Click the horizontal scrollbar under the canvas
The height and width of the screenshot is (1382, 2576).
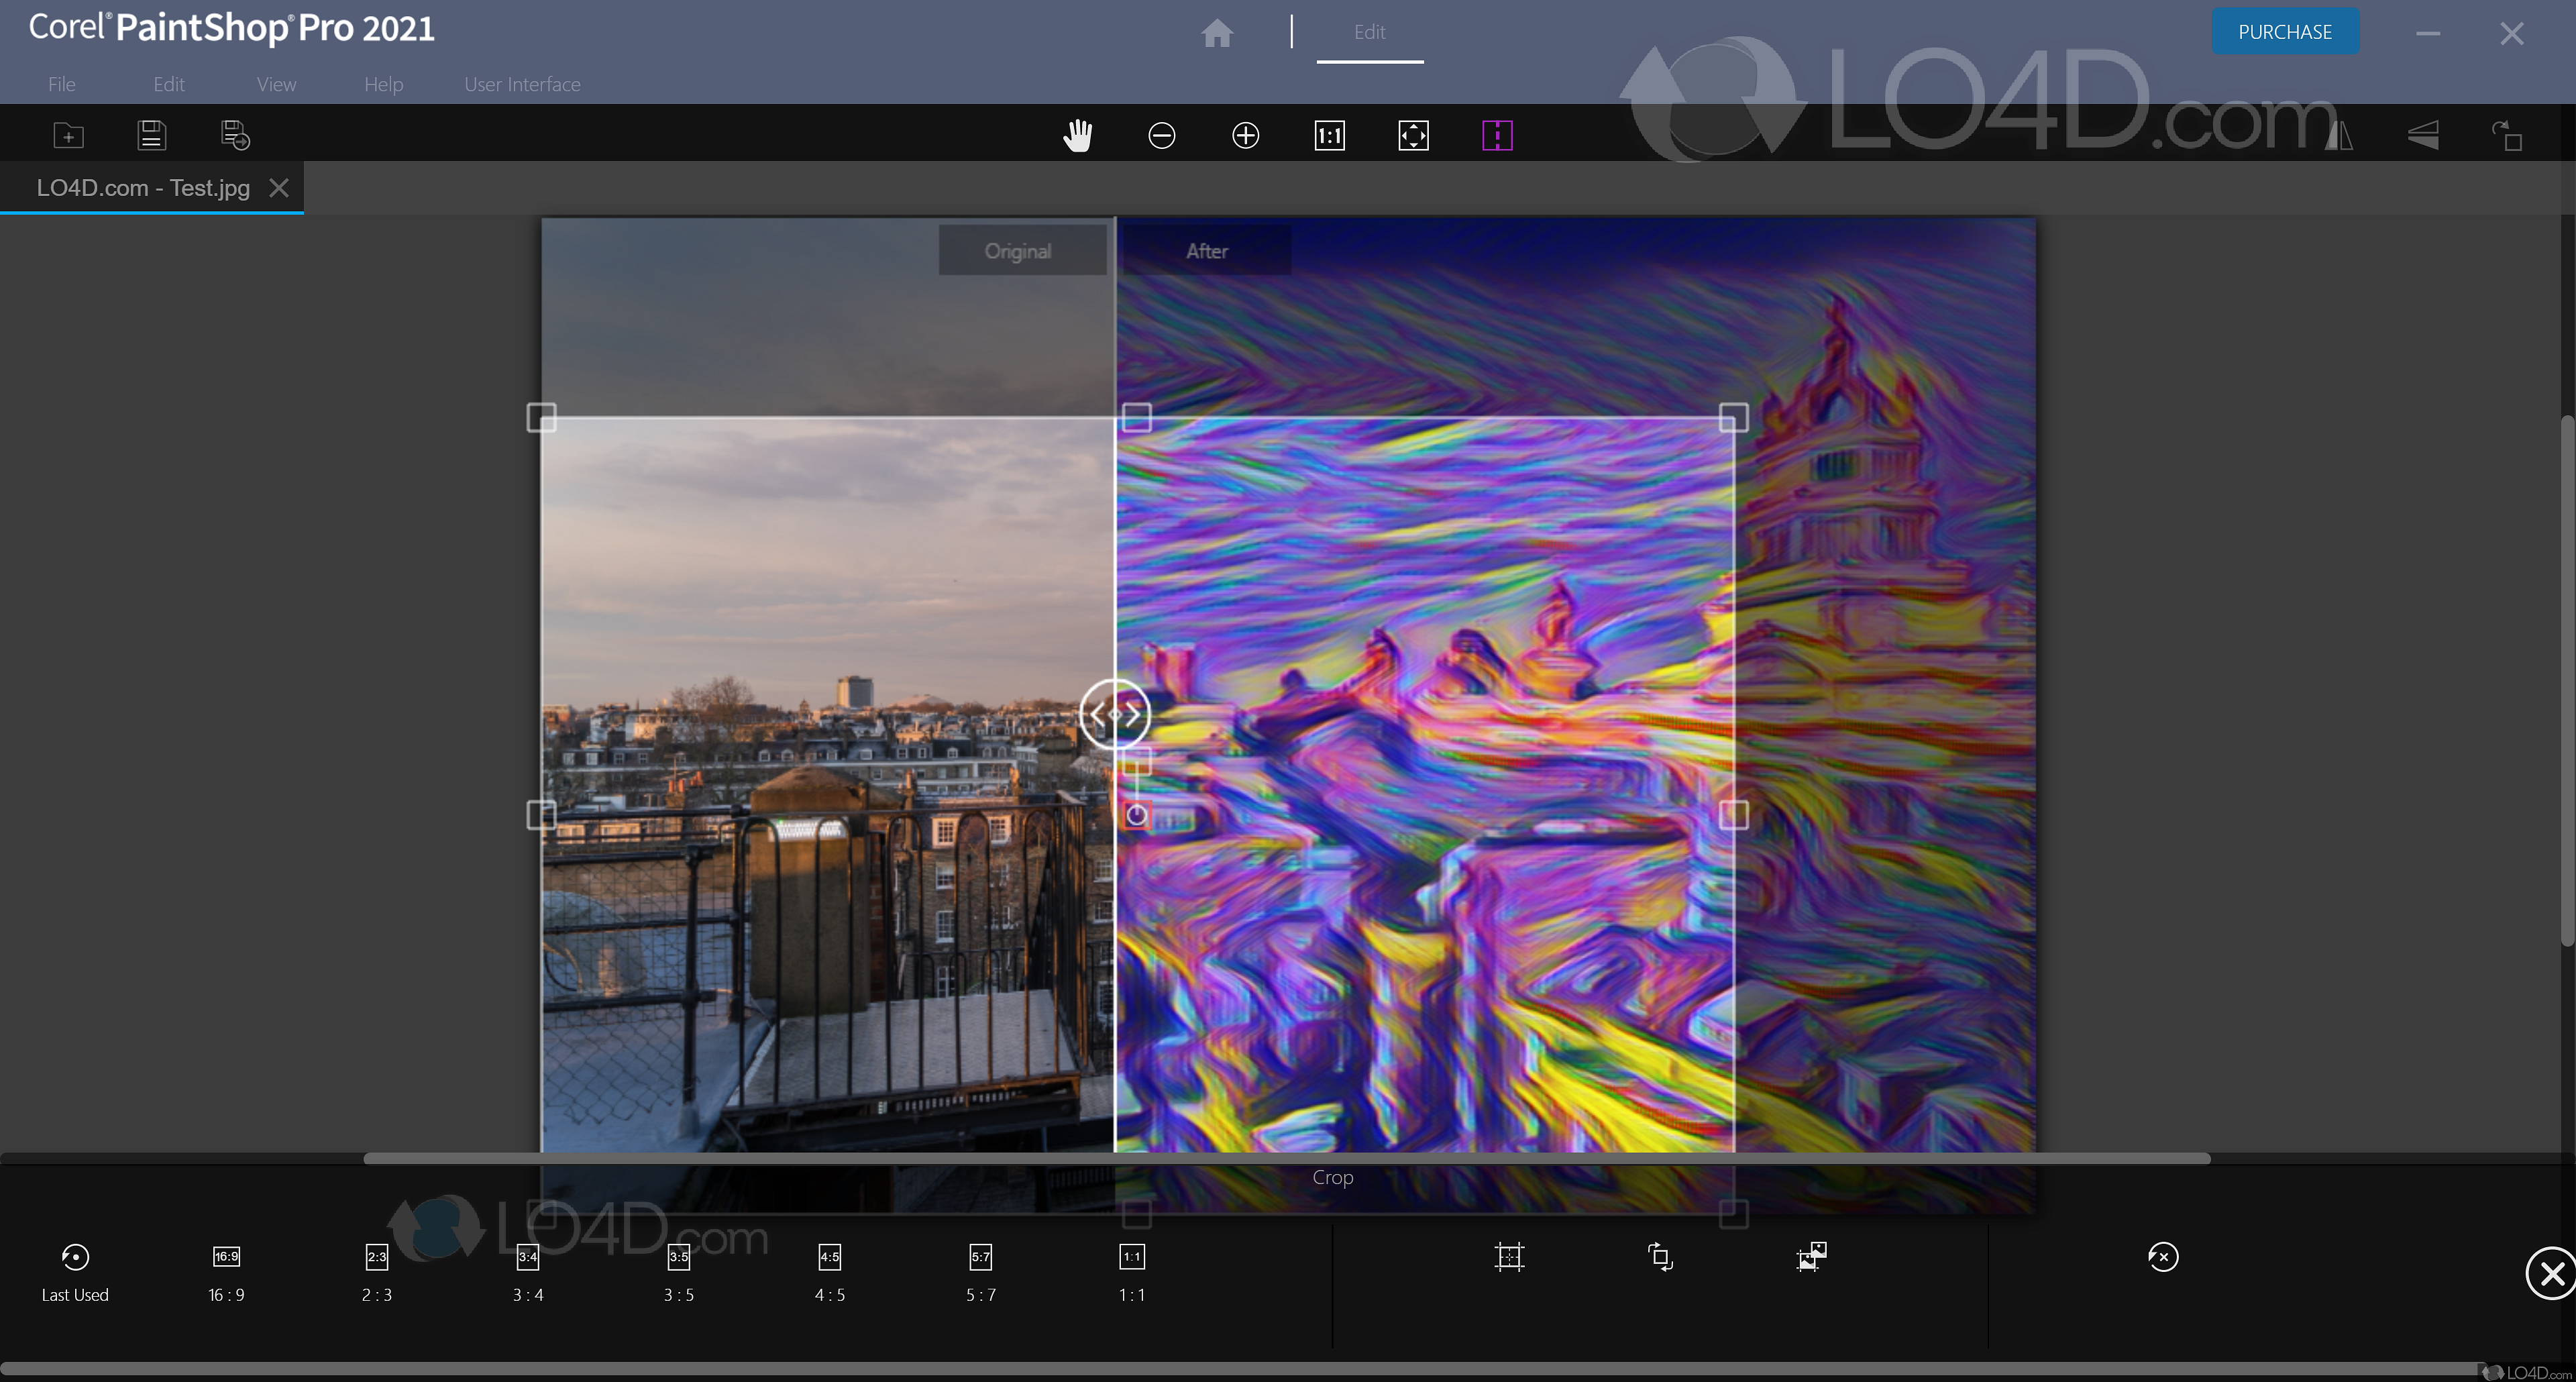pyautogui.click(x=1287, y=1158)
